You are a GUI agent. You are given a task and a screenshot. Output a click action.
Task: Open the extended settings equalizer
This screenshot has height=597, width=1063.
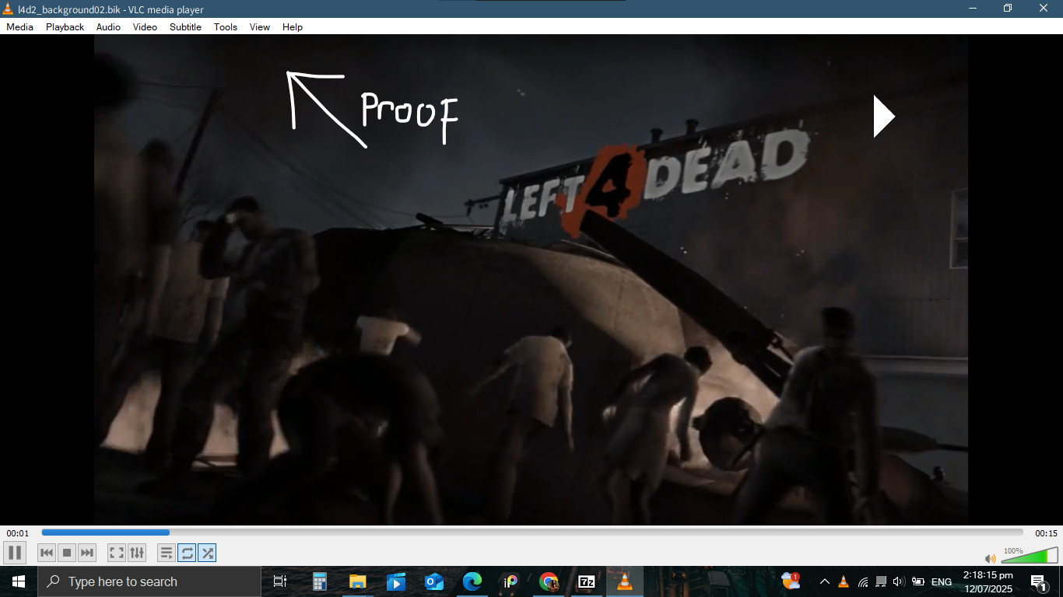[139, 552]
